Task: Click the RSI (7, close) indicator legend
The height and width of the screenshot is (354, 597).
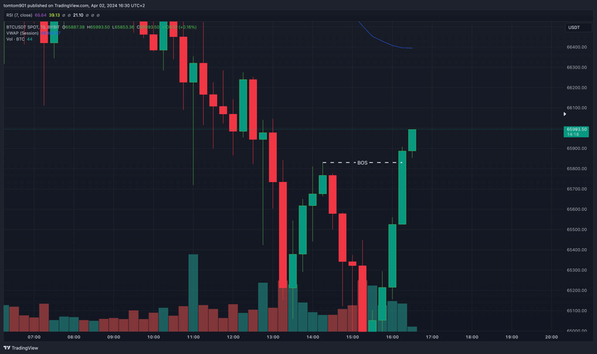Action: [x=19, y=13]
